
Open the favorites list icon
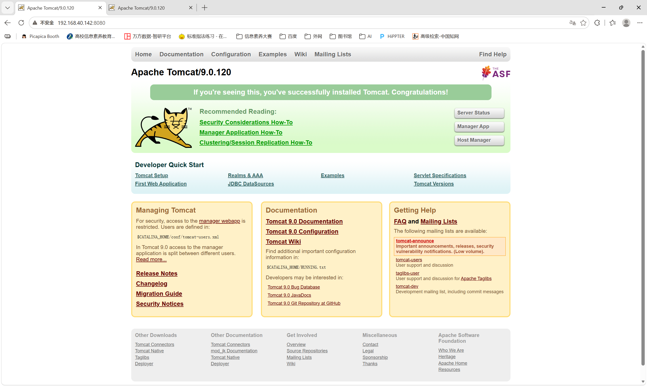click(613, 23)
